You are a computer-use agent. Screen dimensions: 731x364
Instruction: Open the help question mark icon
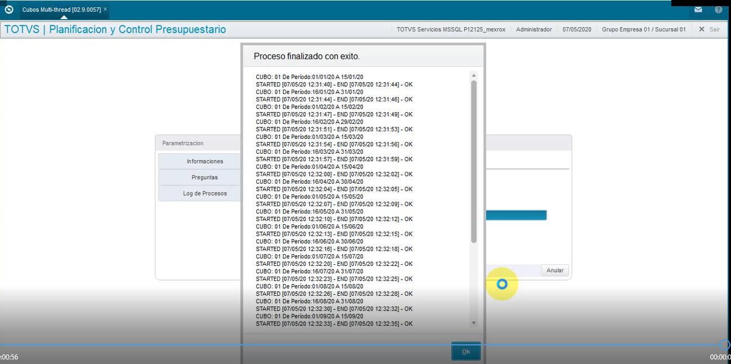(x=719, y=10)
